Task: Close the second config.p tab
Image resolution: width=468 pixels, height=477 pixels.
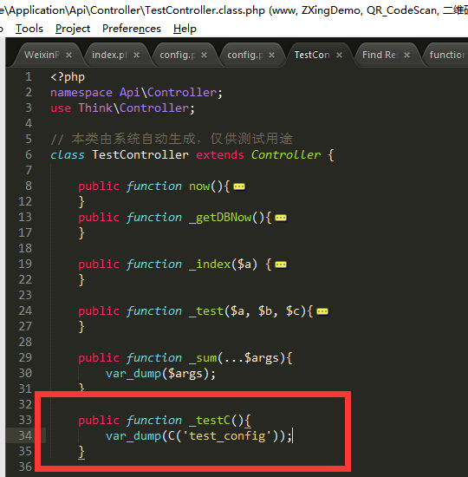Action: coord(271,55)
